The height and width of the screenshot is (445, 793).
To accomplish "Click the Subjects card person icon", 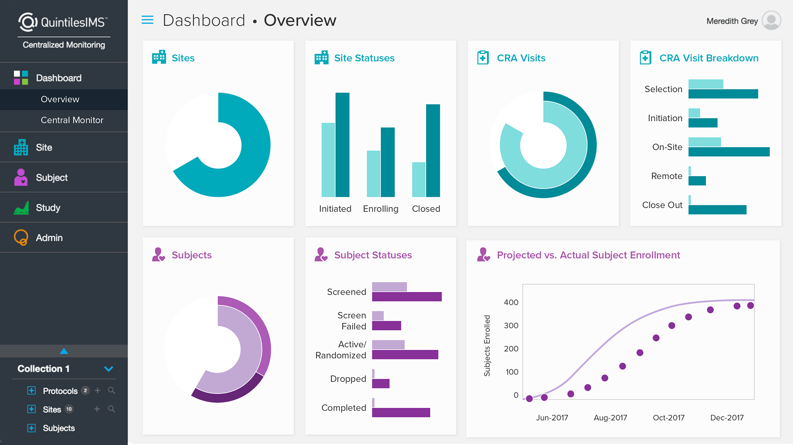I will pos(158,255).
